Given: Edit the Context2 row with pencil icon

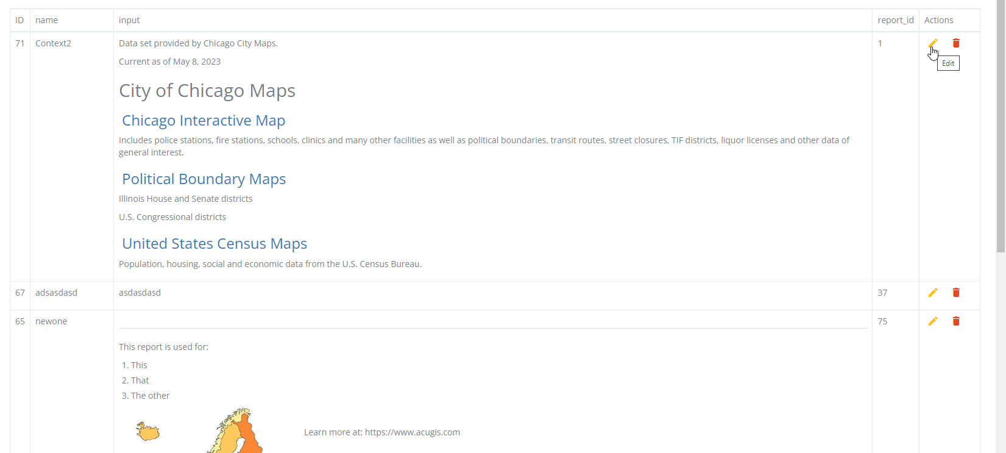Looking at the screenshot, I should (933, 43).
